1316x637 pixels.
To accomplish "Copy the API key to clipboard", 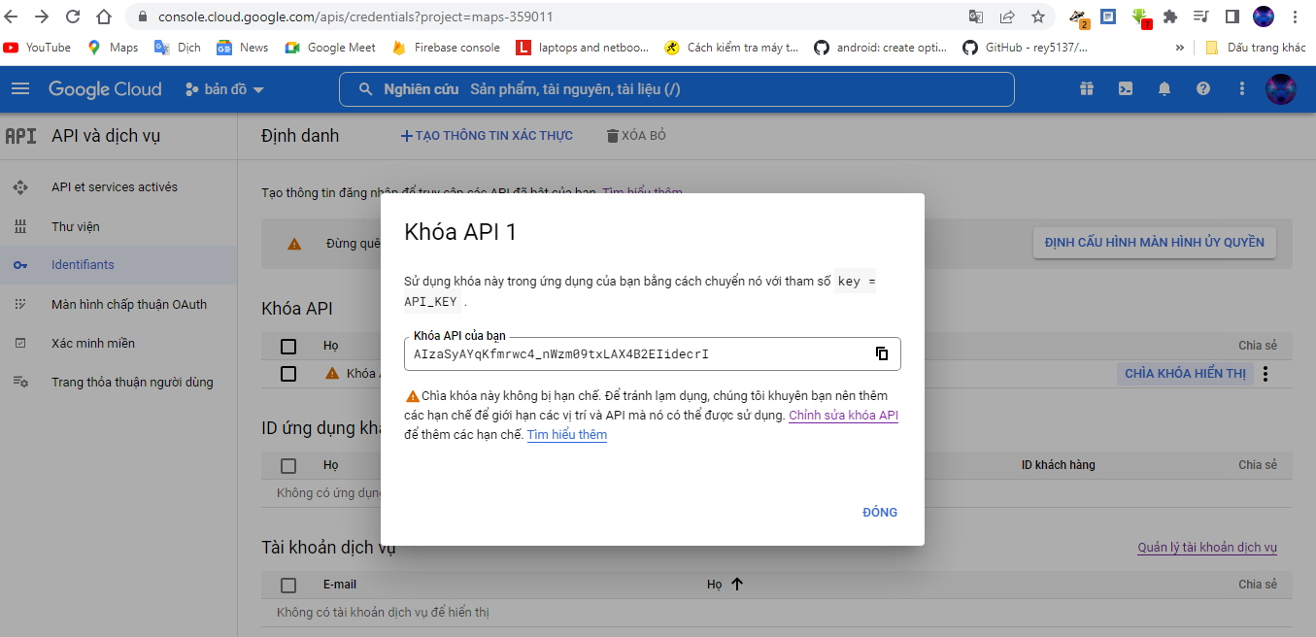I will coord(881,353).
